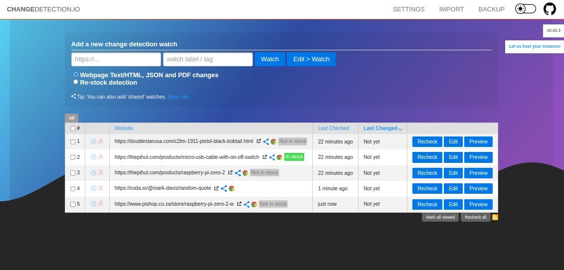
Task: Mute notifications for doublestarusa watch
Action: point(101,141)
